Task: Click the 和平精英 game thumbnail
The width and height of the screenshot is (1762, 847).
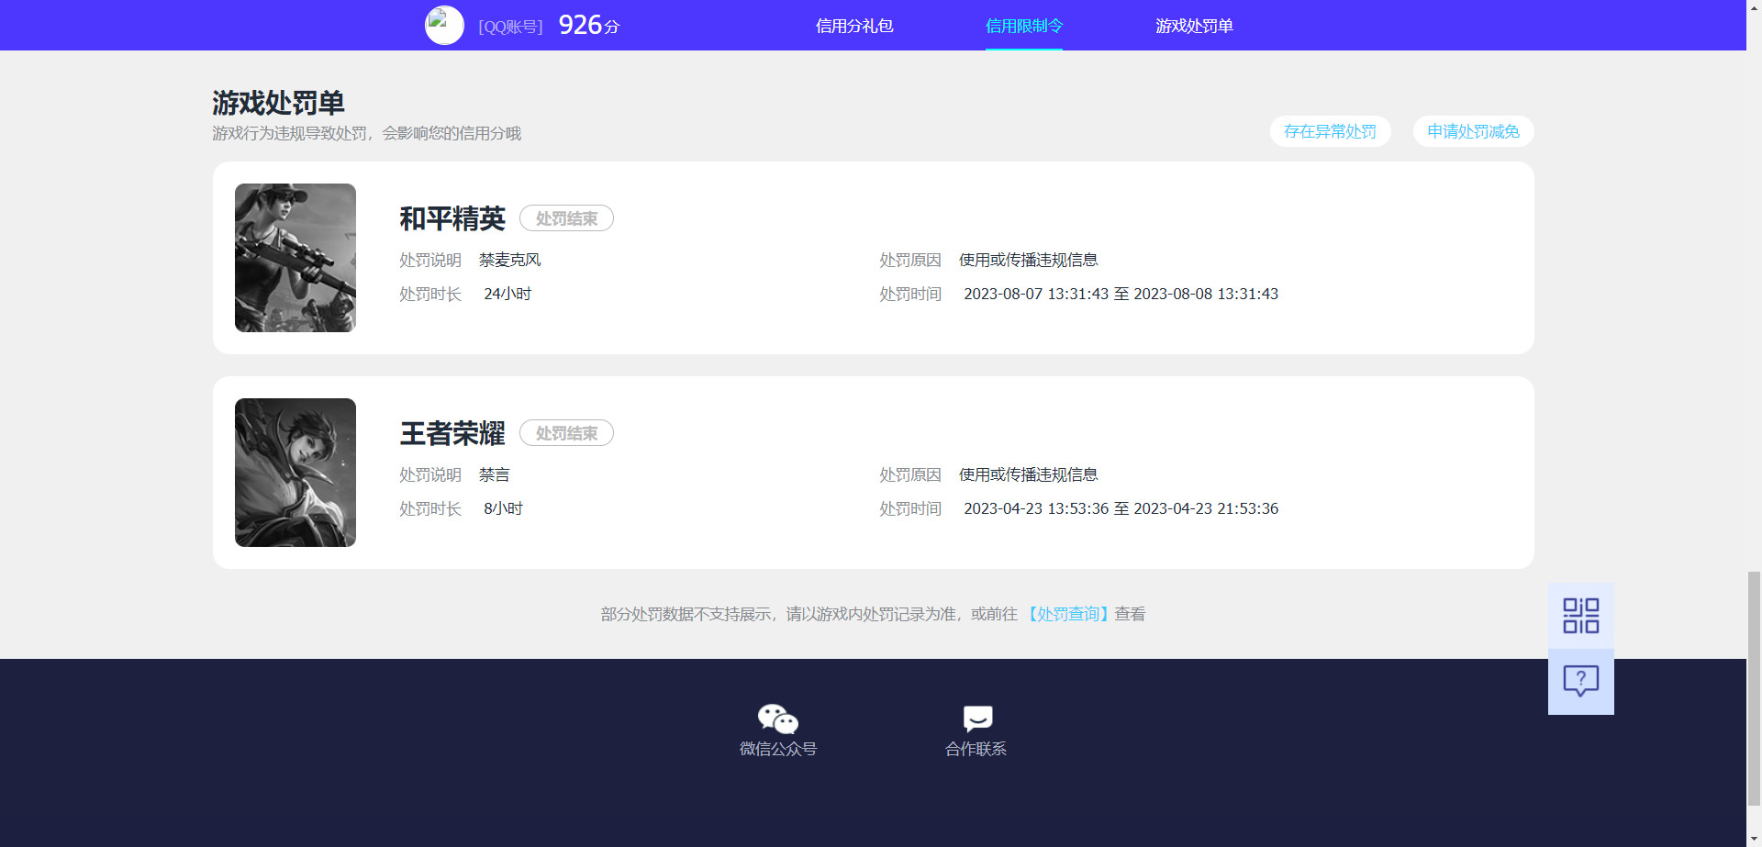Action: coord(296,258)
